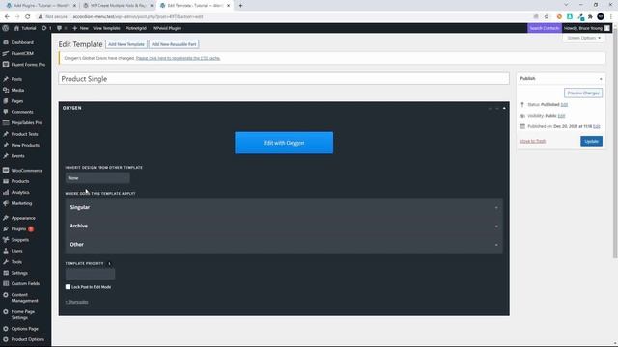Click regenerate CSS cache link

tap(178, 58)
